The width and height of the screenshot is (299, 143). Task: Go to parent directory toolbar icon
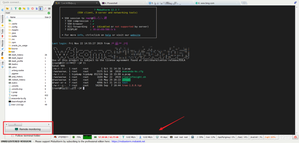7,9
